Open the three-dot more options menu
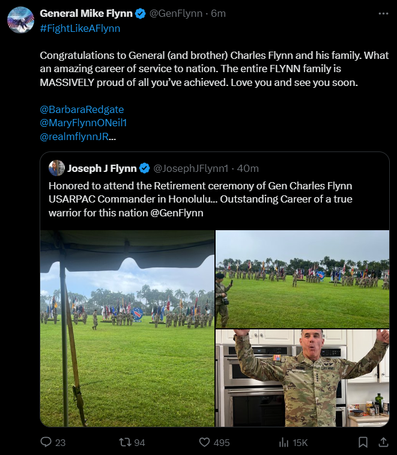 pyautogui.click(x=383, y=13)
